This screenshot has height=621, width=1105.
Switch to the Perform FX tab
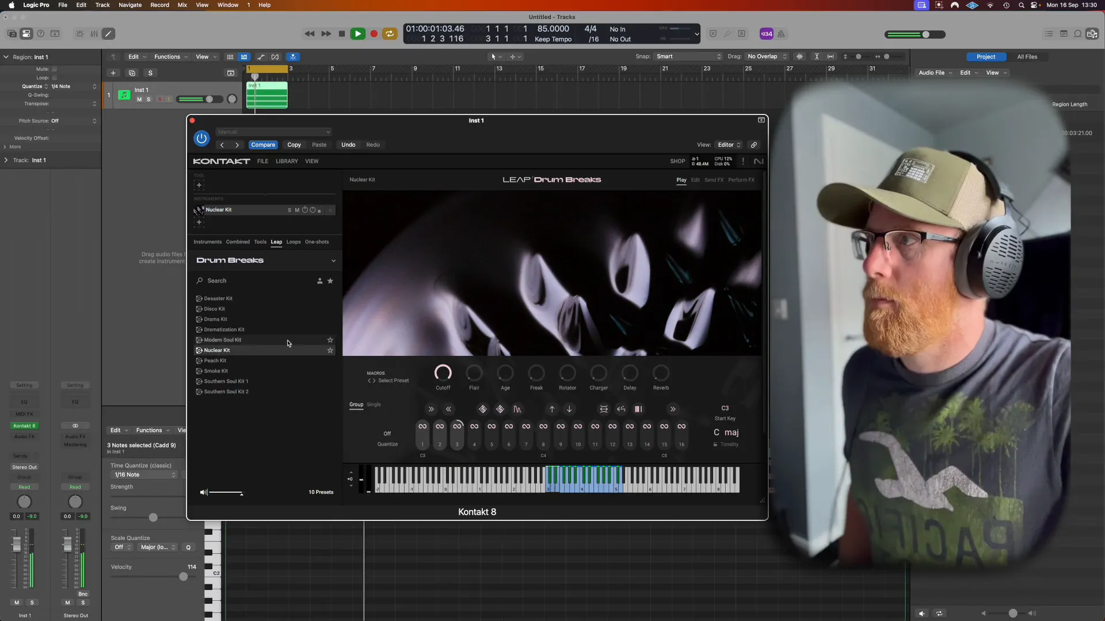741,180
